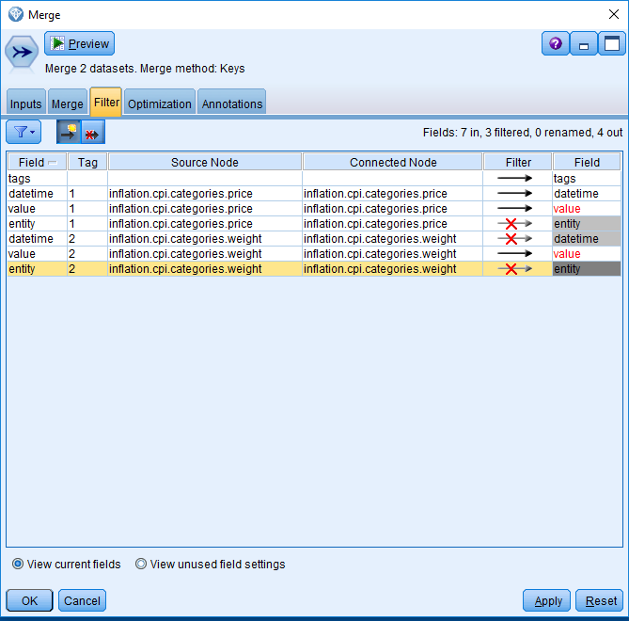This screenshot has width=629, height=621.
Task: Close the Merge dialog window
Action: point(613,14)
